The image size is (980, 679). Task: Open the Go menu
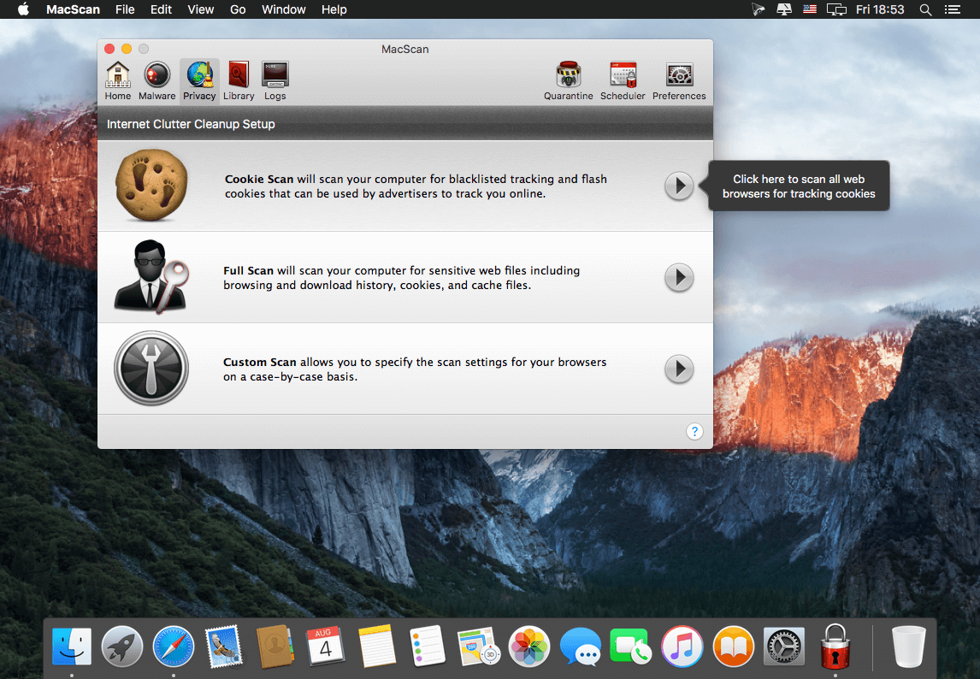pos(238,9)
